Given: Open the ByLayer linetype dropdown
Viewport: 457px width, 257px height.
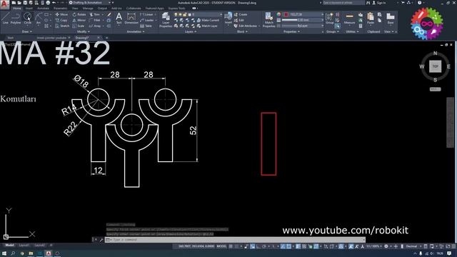Looking at the screenshot, I should coord(303,26).
